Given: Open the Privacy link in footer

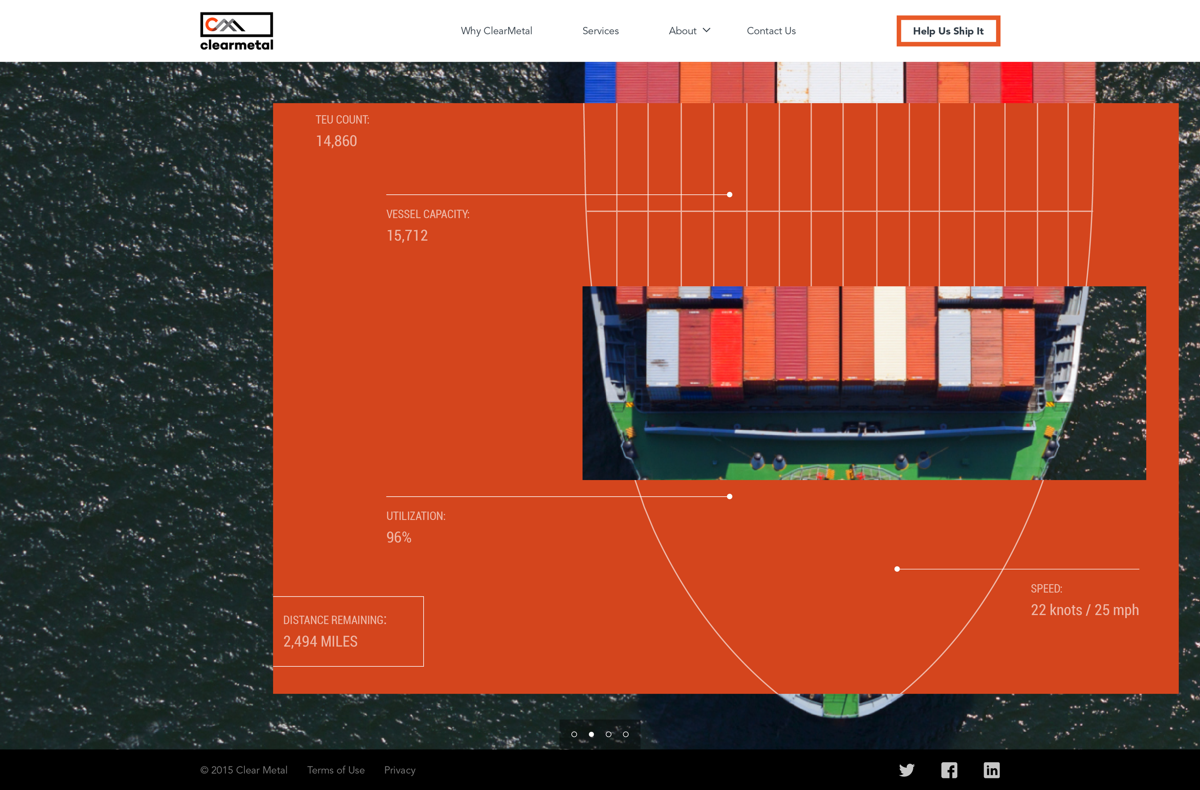Looking at the screenshot, I should (x=399, y=770).
